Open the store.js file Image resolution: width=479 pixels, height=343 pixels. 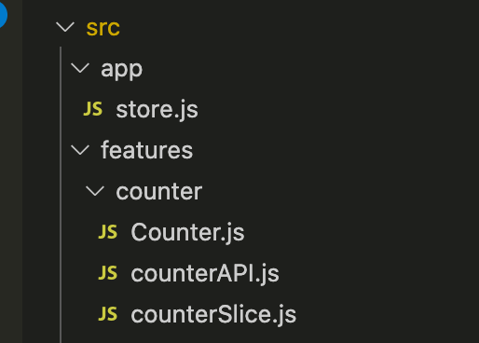tap(157, 110)
